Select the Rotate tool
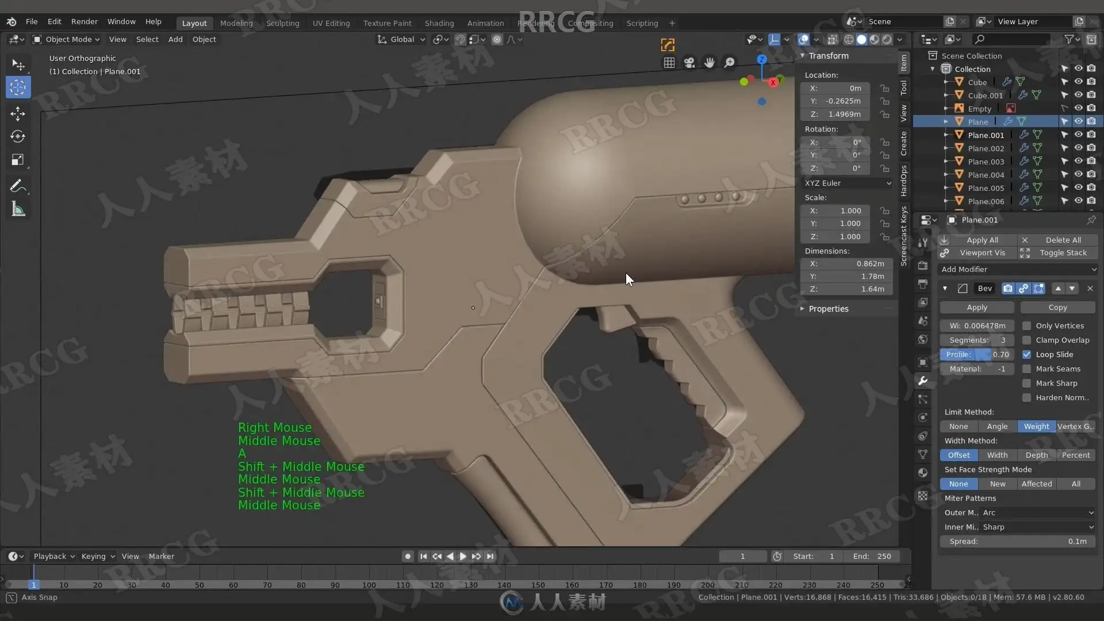 18,137
